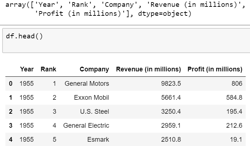Click the profit value 584.8

(234, 98)
